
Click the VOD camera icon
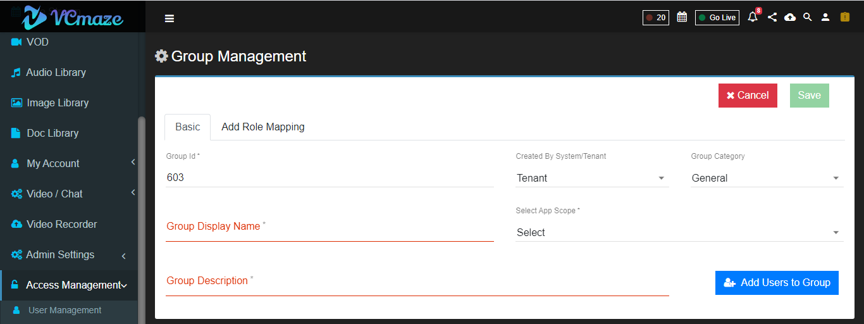coord(16,42)
